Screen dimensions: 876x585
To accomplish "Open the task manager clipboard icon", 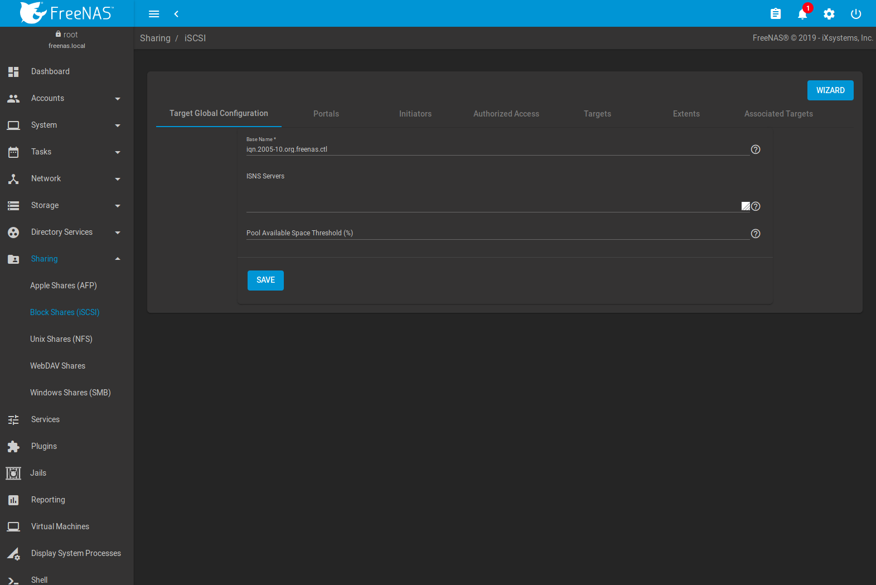I will (776, 14).
